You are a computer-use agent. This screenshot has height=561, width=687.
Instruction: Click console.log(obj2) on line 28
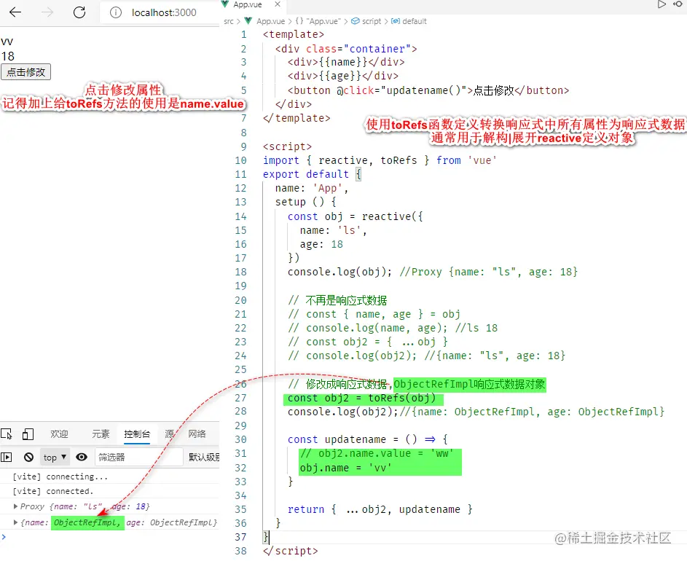click(342, 412)
